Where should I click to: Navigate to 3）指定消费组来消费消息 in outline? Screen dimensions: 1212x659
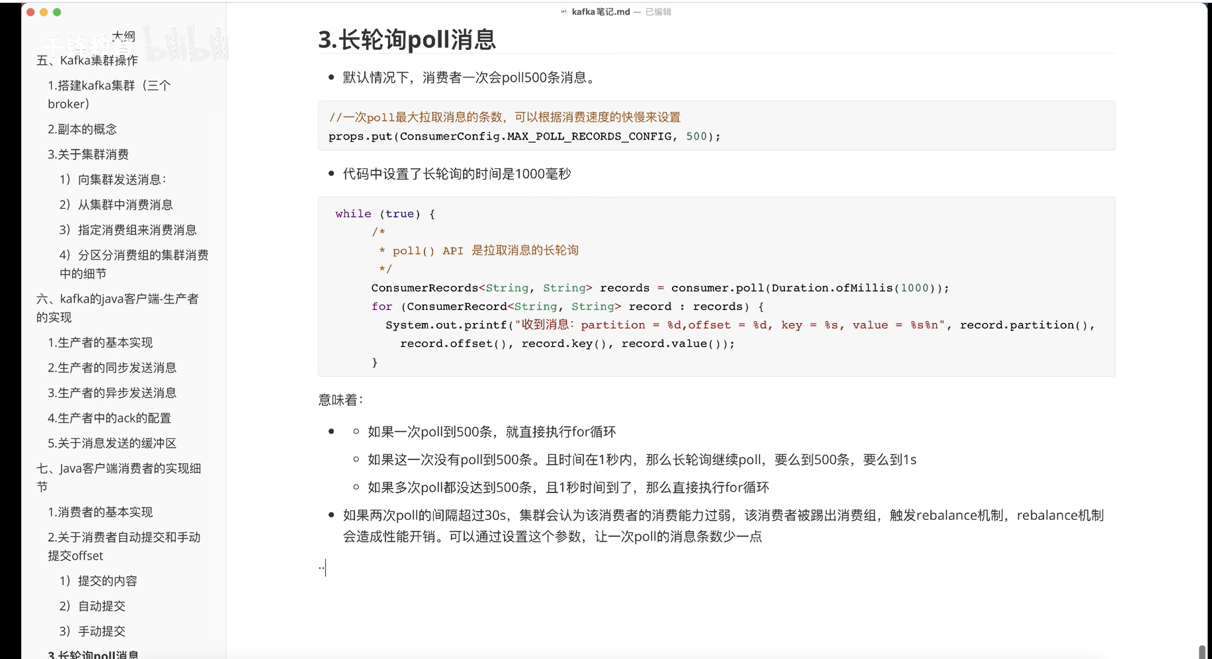pos(128,230)
